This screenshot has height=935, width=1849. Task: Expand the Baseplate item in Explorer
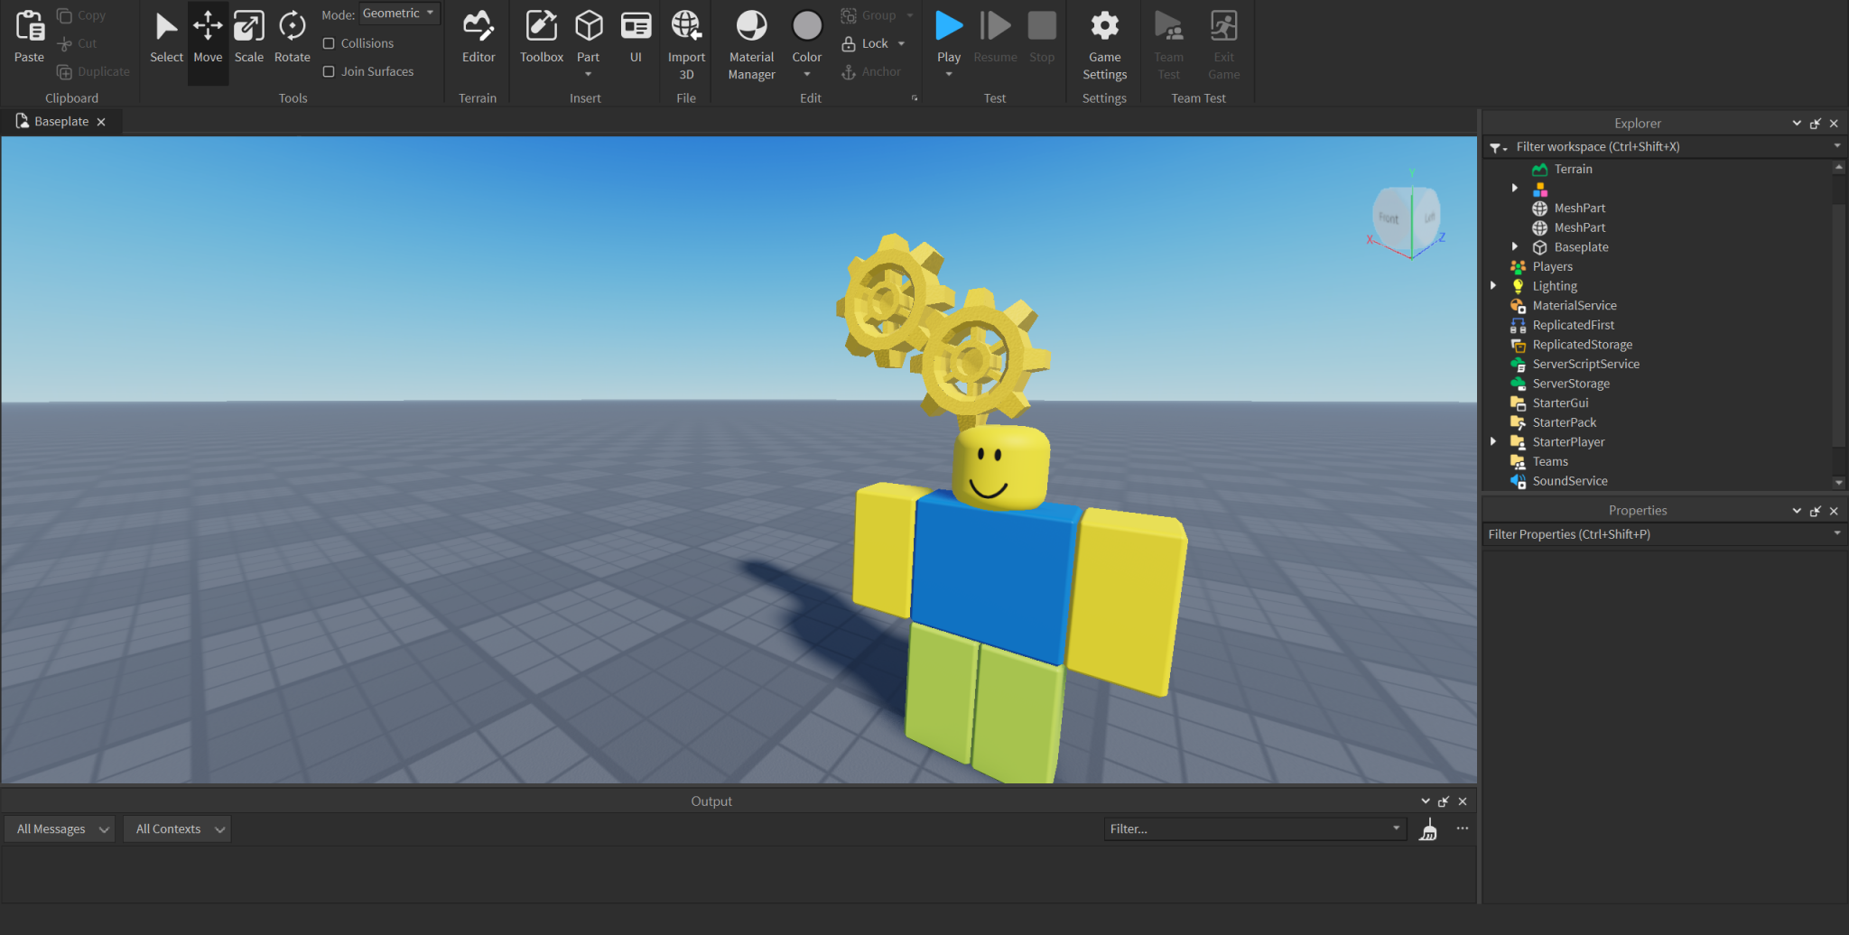1515,246
